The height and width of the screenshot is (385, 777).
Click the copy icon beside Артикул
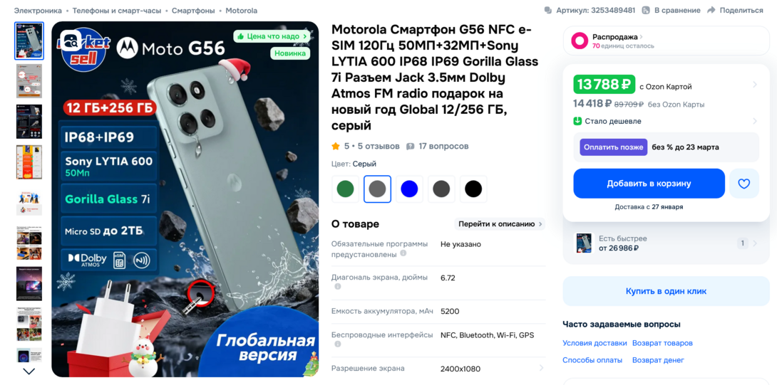pyautogui.click(x=547, y=11)
